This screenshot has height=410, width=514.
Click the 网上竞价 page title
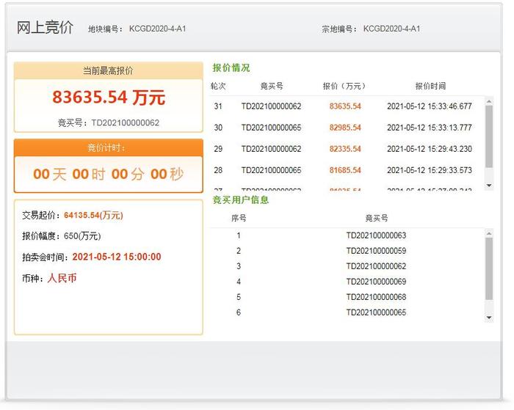click(45, 28)
